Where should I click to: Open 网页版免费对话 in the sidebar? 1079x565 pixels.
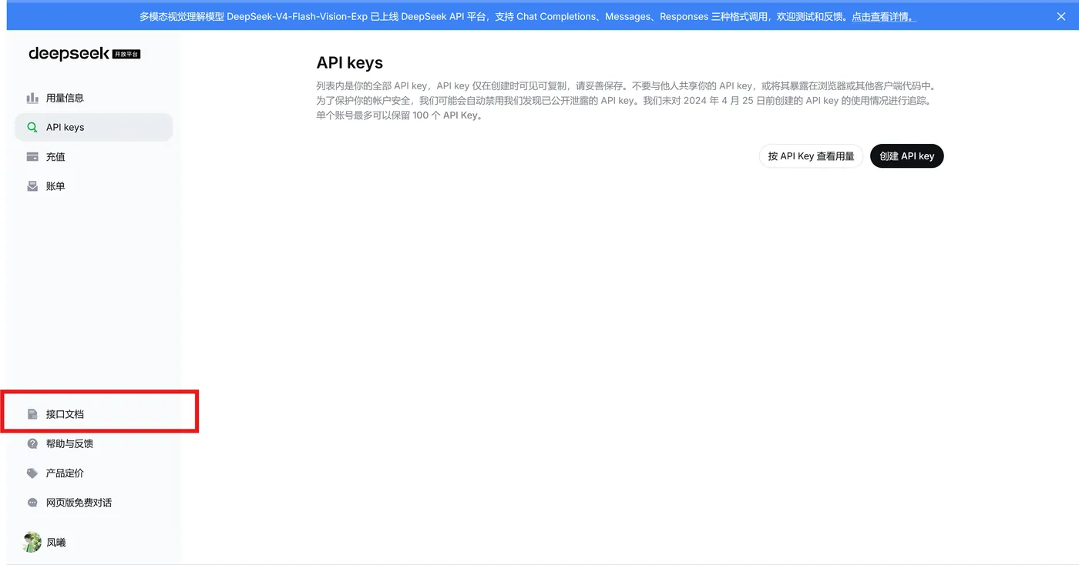tap(93, 503)
